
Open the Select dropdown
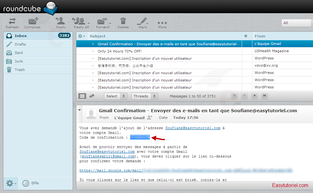click(x=116, y=96)
